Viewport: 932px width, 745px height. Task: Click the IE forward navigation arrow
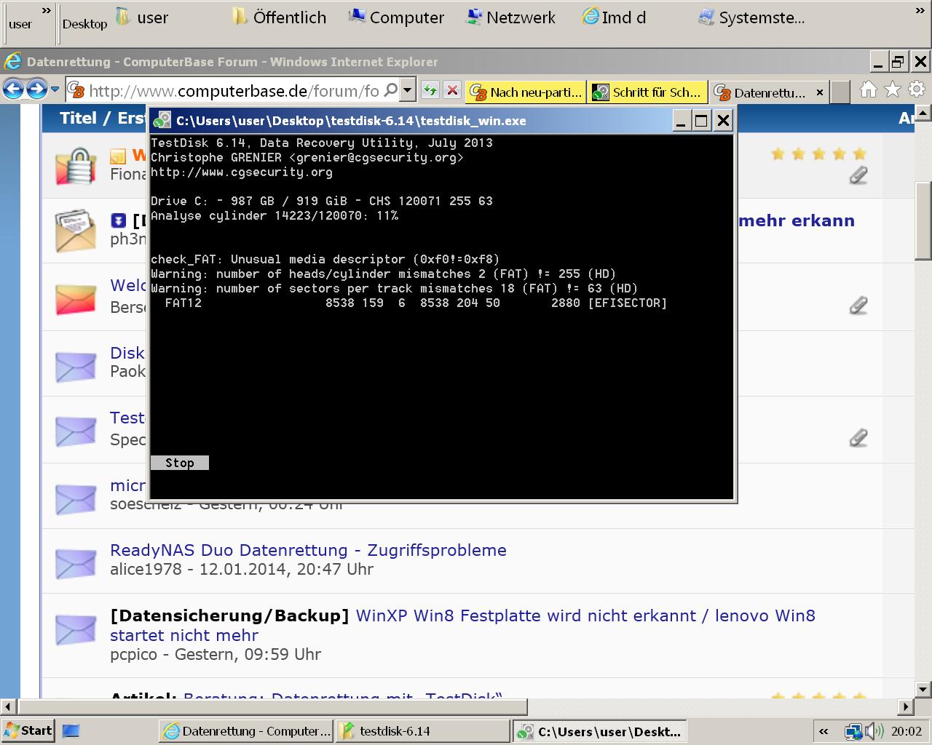pyautogui.click(x=37, y=89)
